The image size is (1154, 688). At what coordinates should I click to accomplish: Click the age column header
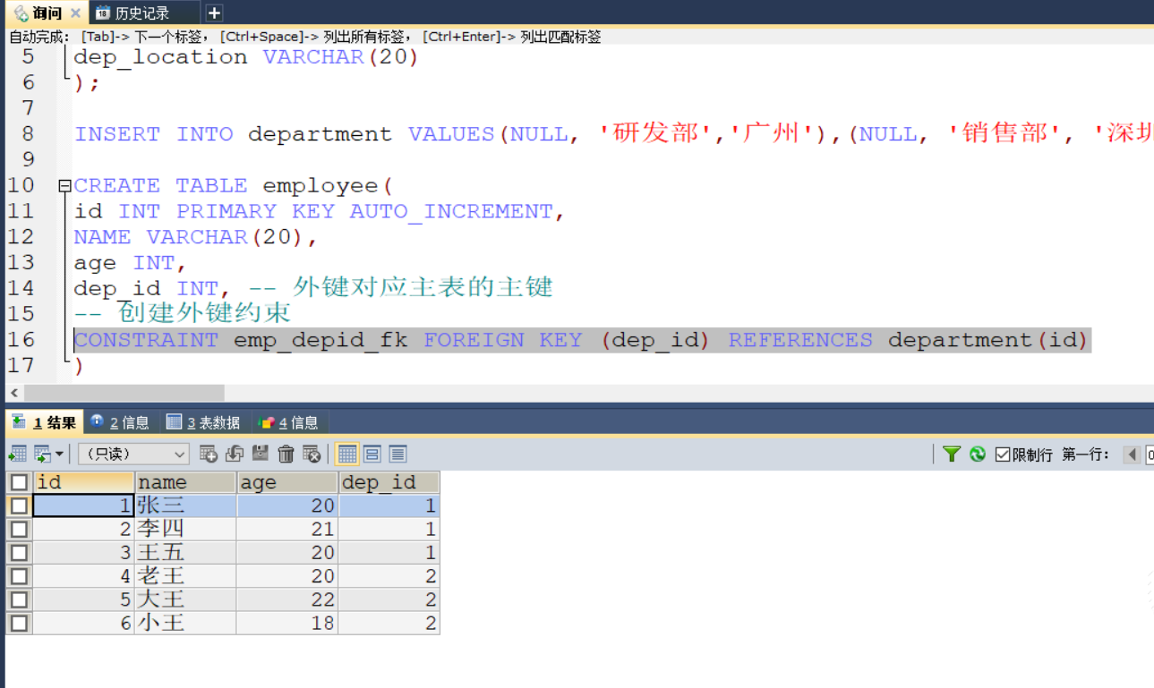[287, 482]
